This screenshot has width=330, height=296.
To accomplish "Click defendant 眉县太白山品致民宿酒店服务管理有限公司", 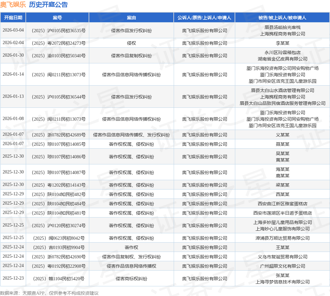I will pyautogui.click(x=282, y=103).
